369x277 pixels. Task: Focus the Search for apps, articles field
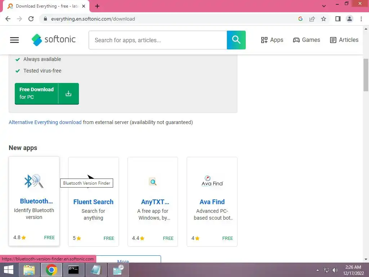pos(158,40)
